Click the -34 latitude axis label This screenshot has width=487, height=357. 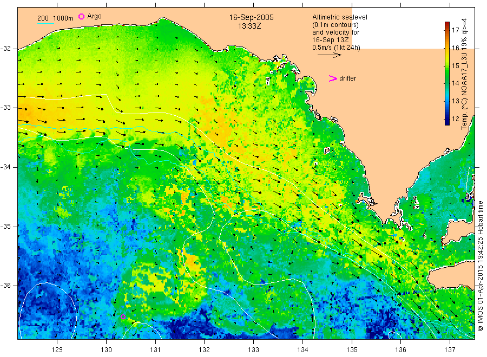6,167
